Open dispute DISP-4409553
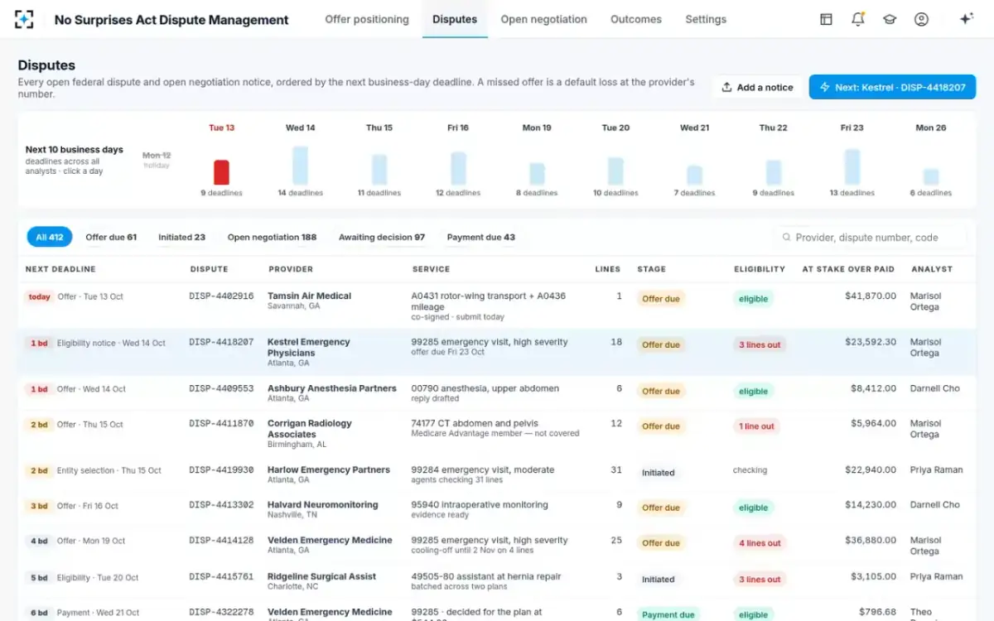The height and width of the screenshot is (621, 994). [x=221, y=388]
